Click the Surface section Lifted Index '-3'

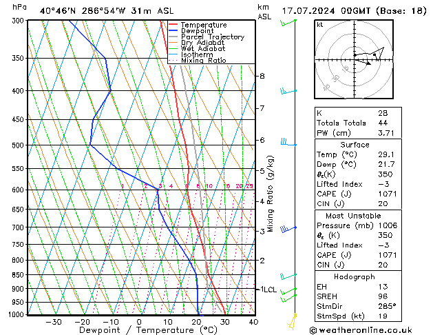pyautogui.click(x=384, y=184)
